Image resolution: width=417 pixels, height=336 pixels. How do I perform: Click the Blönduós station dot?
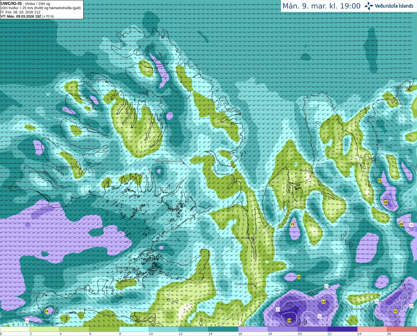point(312,173)
